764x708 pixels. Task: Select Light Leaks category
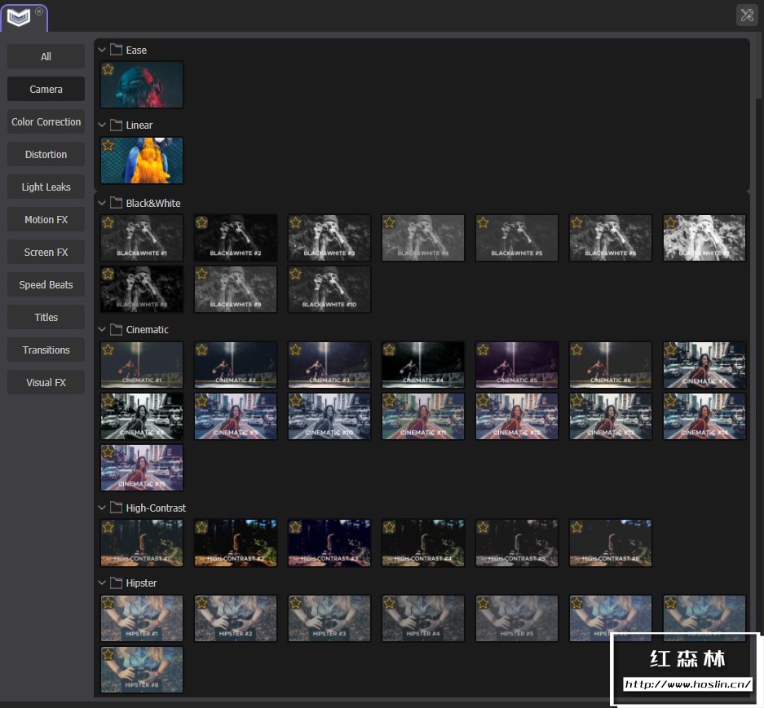[x=46, y=187]
